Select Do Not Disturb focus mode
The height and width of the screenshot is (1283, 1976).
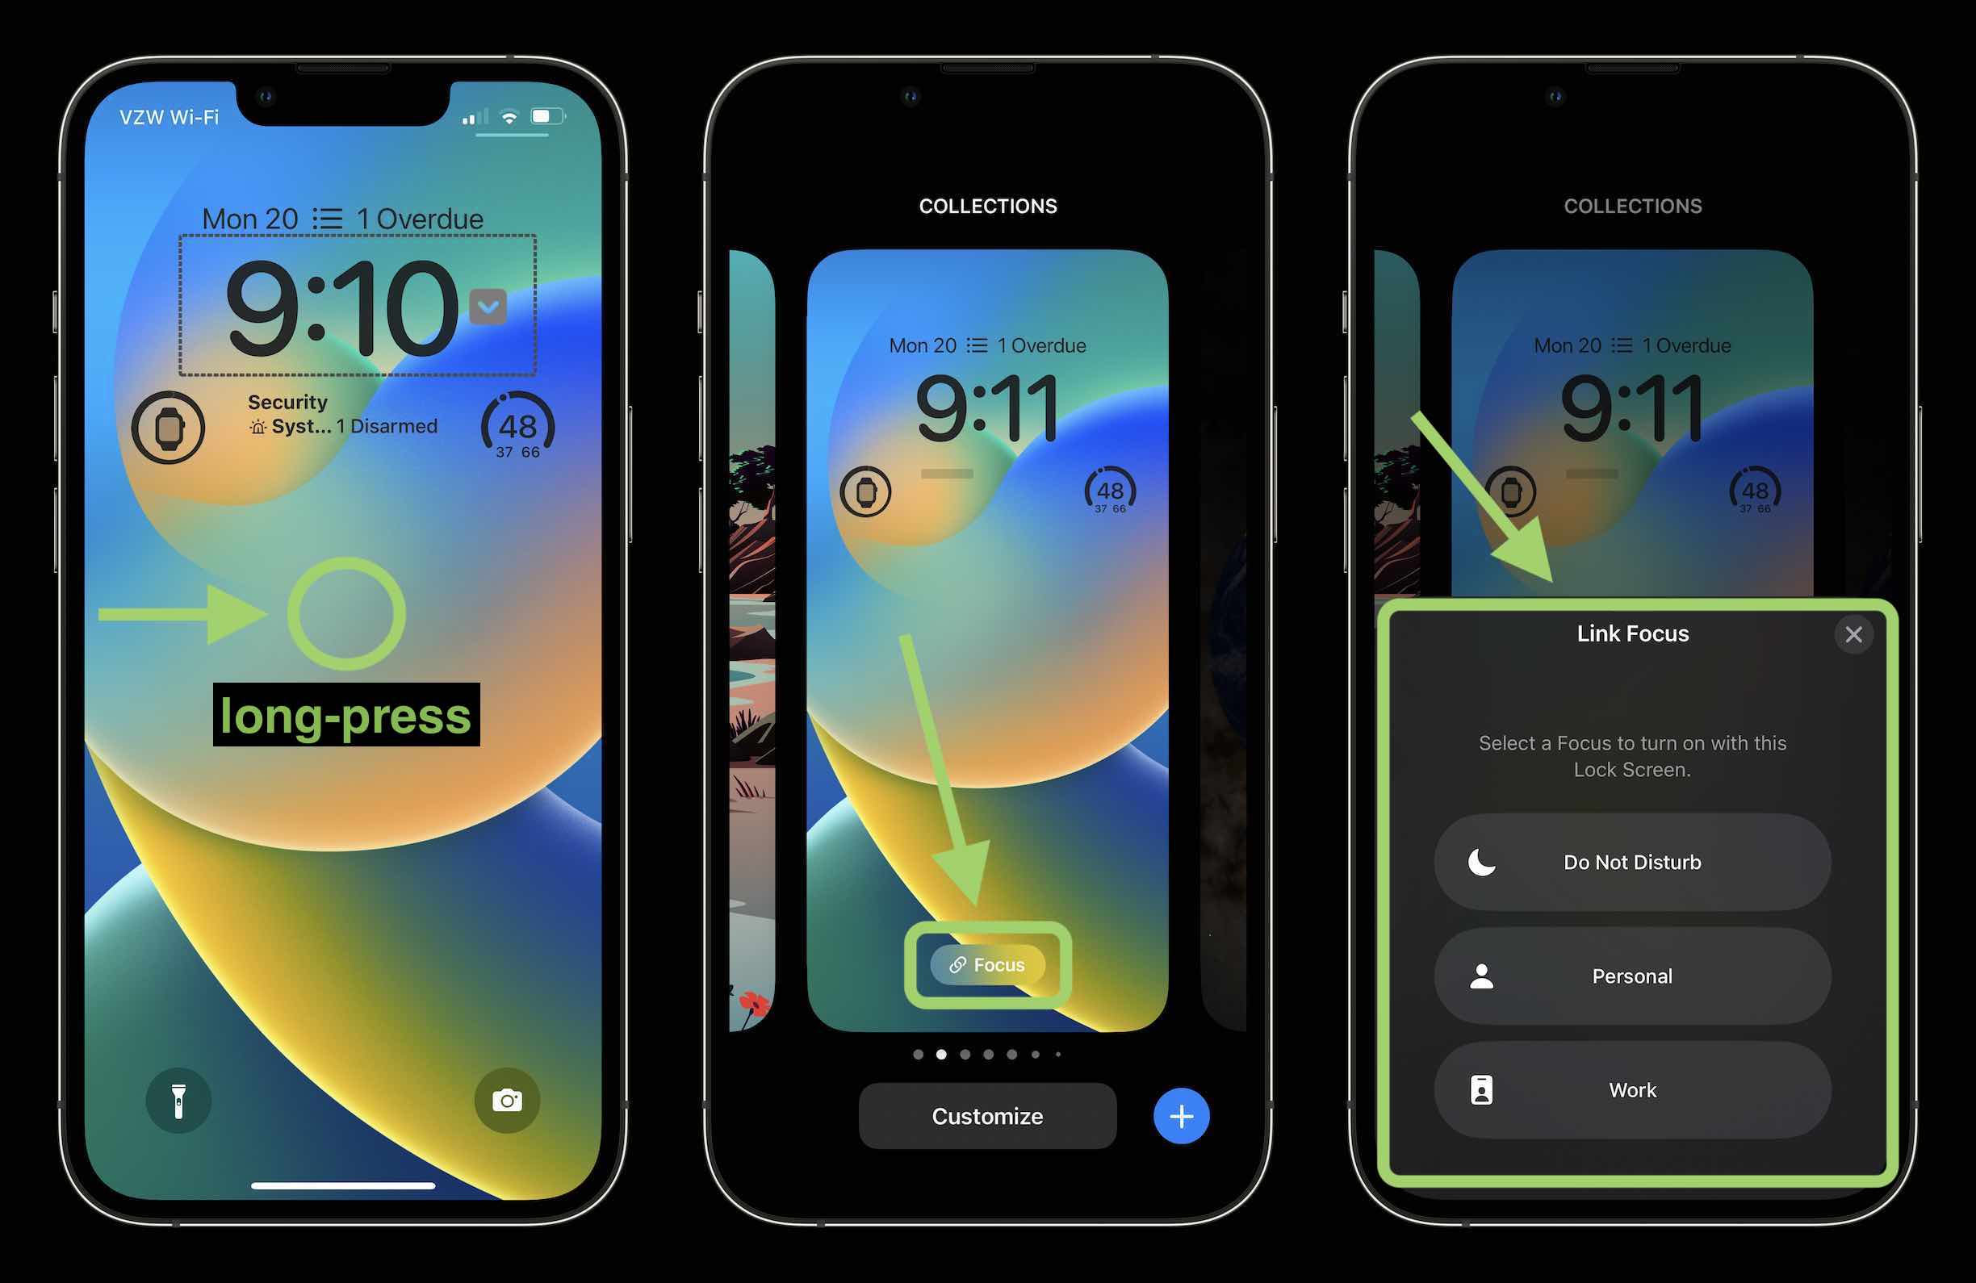pyautogui.click(x=1629, y=861)
